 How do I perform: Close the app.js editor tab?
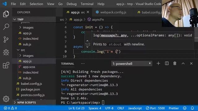coord(88,12)
